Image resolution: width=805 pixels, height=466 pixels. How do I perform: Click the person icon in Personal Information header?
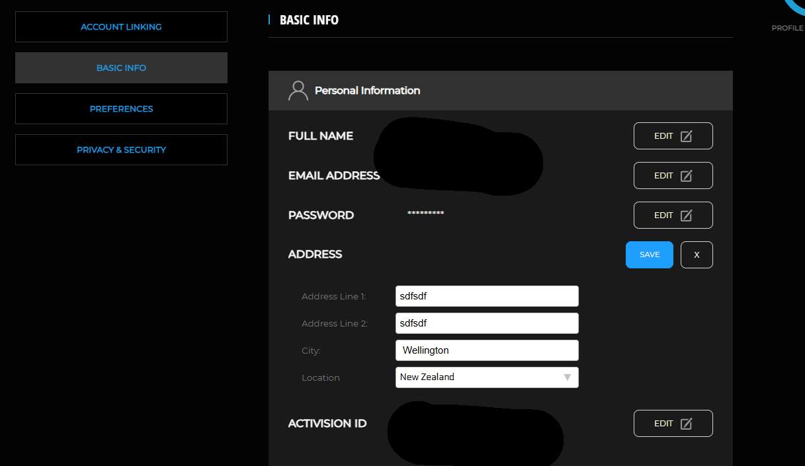point(298,91)
